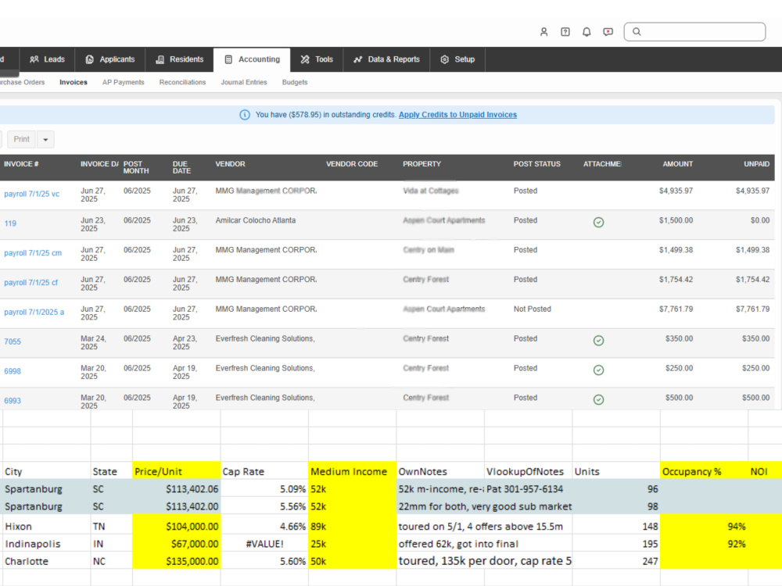Switch to the Residents tab
This screenshot has height=586, width=782.
pyautogui.click(x=180, y=59)
